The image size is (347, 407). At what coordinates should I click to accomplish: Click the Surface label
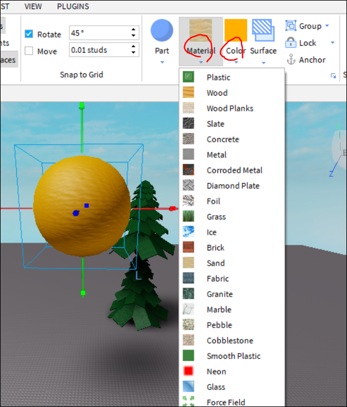(263, 51)
